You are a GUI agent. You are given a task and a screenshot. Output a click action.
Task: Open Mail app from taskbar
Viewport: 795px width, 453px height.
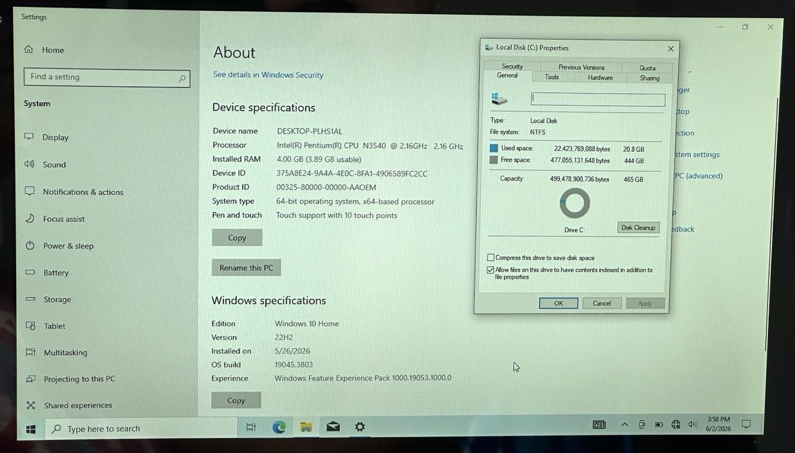click(x=333, y=426)
